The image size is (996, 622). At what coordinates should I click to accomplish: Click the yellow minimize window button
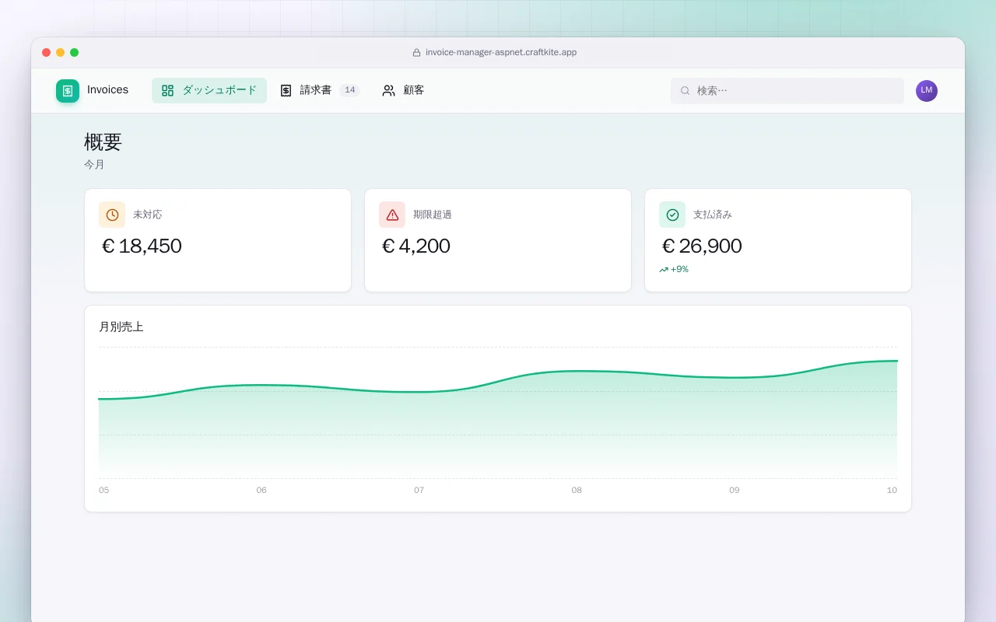point(61,53)
